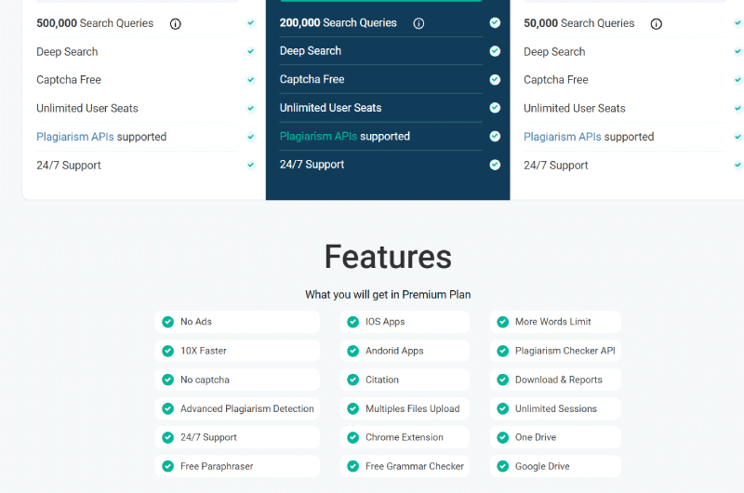This screenshot has height=493, width=744.
Task: Select the Plagiarism Checker API feature item
Action: pyautogui.click(x=555, y=351)
